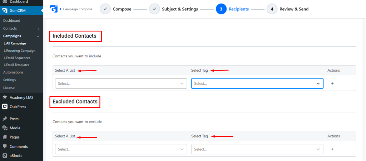Click the chevron of the included Select Tag field
This screenshot has height=161, width=366.
coord(318,83)
